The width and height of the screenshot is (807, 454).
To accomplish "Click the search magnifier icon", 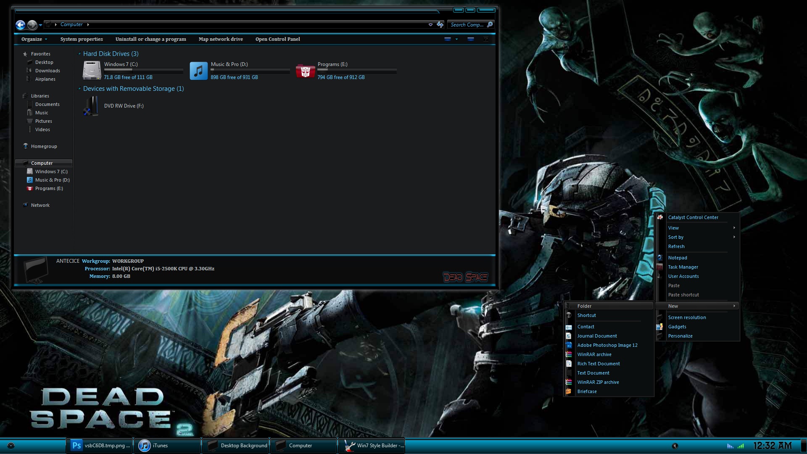I will (490, 25).
